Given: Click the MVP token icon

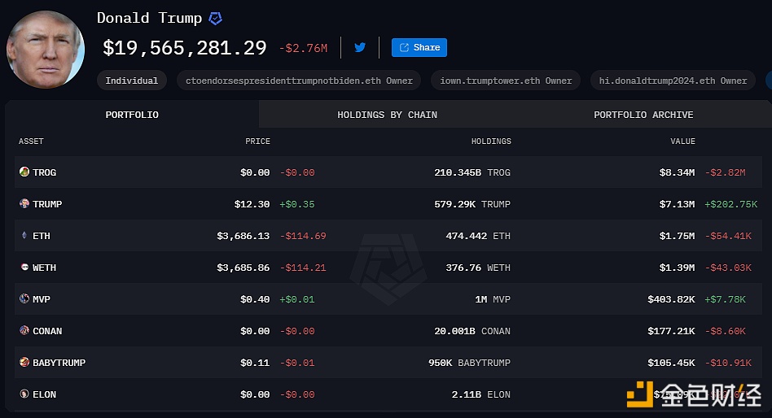Looking at the screenshot, I should point(24,298).
